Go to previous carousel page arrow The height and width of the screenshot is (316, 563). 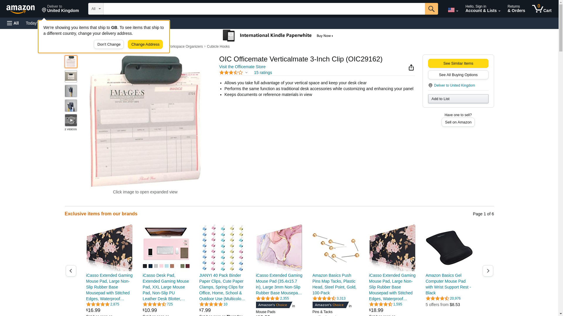[x=71, y=271]
